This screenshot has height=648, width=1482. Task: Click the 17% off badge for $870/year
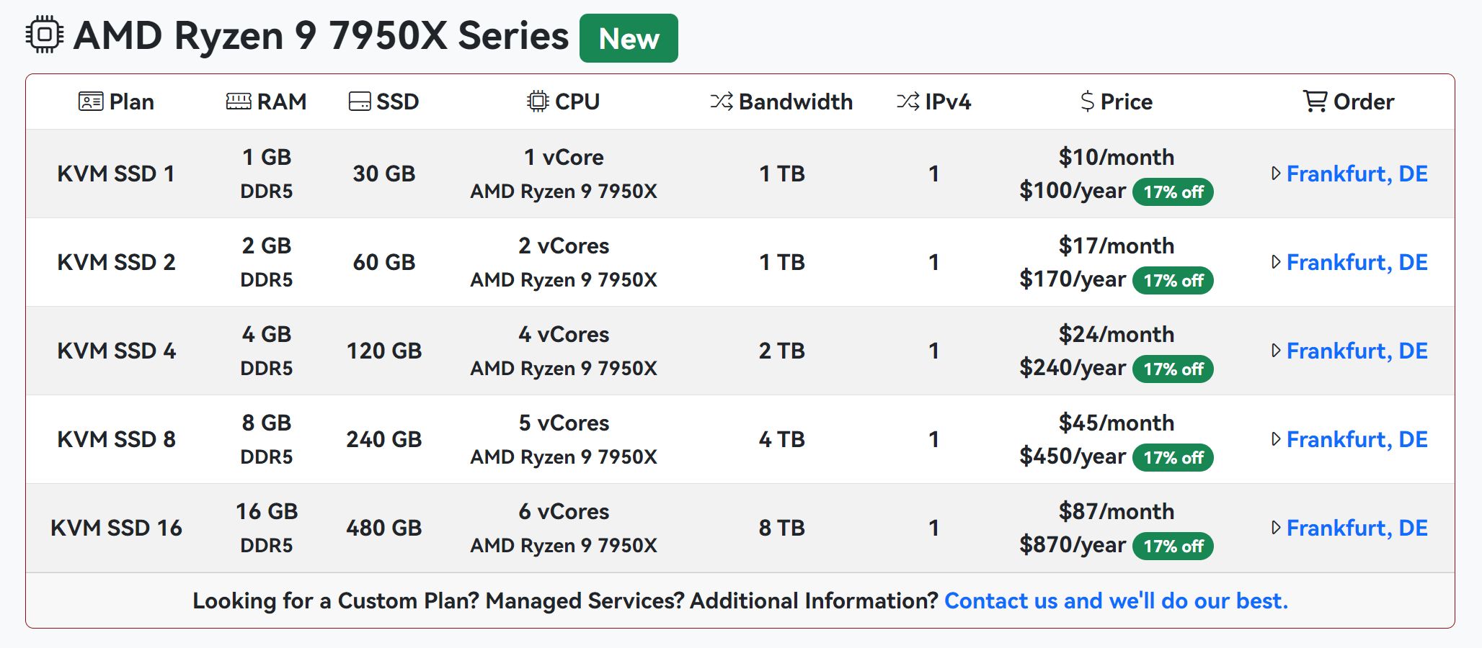1173,546
